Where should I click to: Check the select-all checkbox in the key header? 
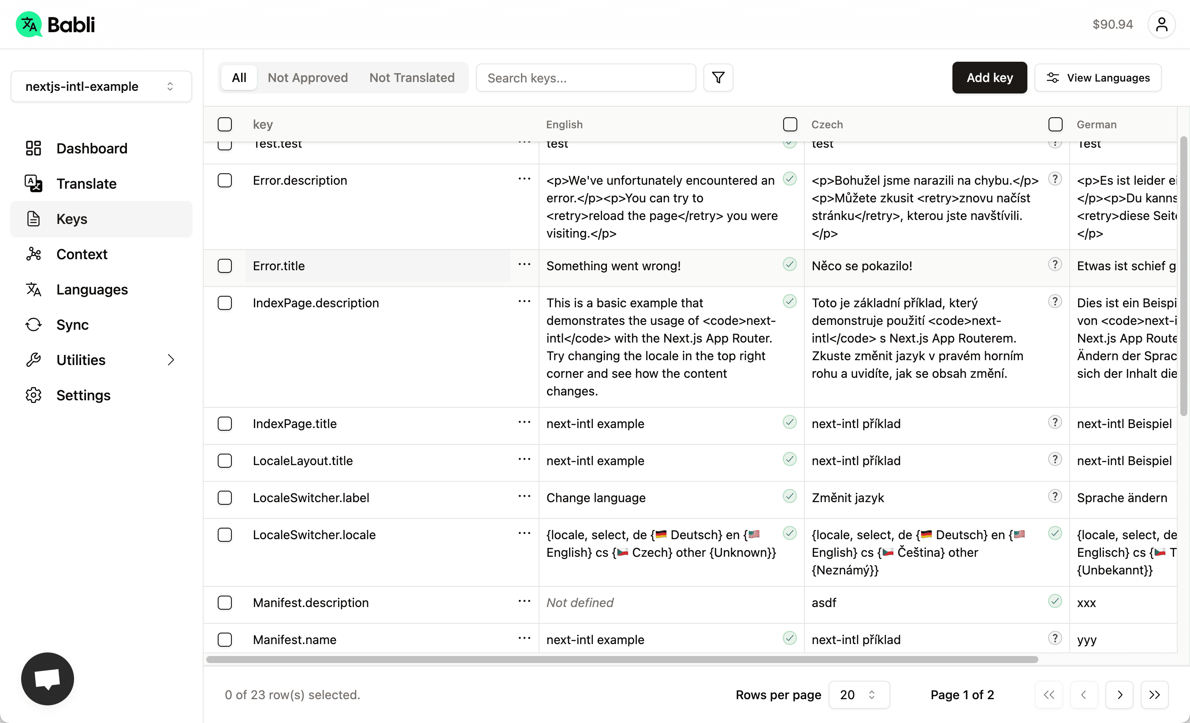point(225,124)
